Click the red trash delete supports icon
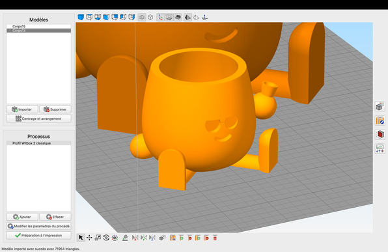The height and width of the screenshot is (252, 388). pos(215,238)
